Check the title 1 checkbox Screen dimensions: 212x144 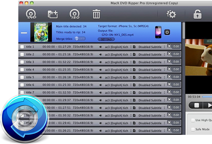point(22,47)
